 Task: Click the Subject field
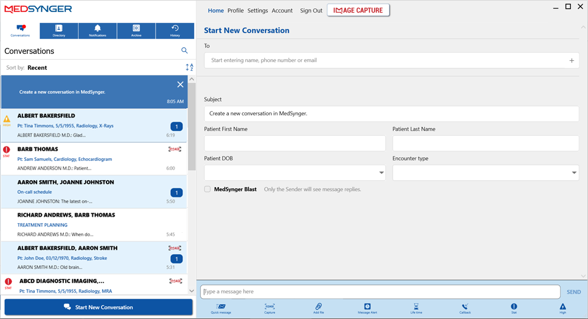[392, 113]
